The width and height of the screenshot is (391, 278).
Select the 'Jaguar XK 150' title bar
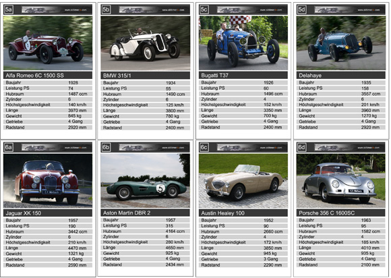[x=48, y=213]
